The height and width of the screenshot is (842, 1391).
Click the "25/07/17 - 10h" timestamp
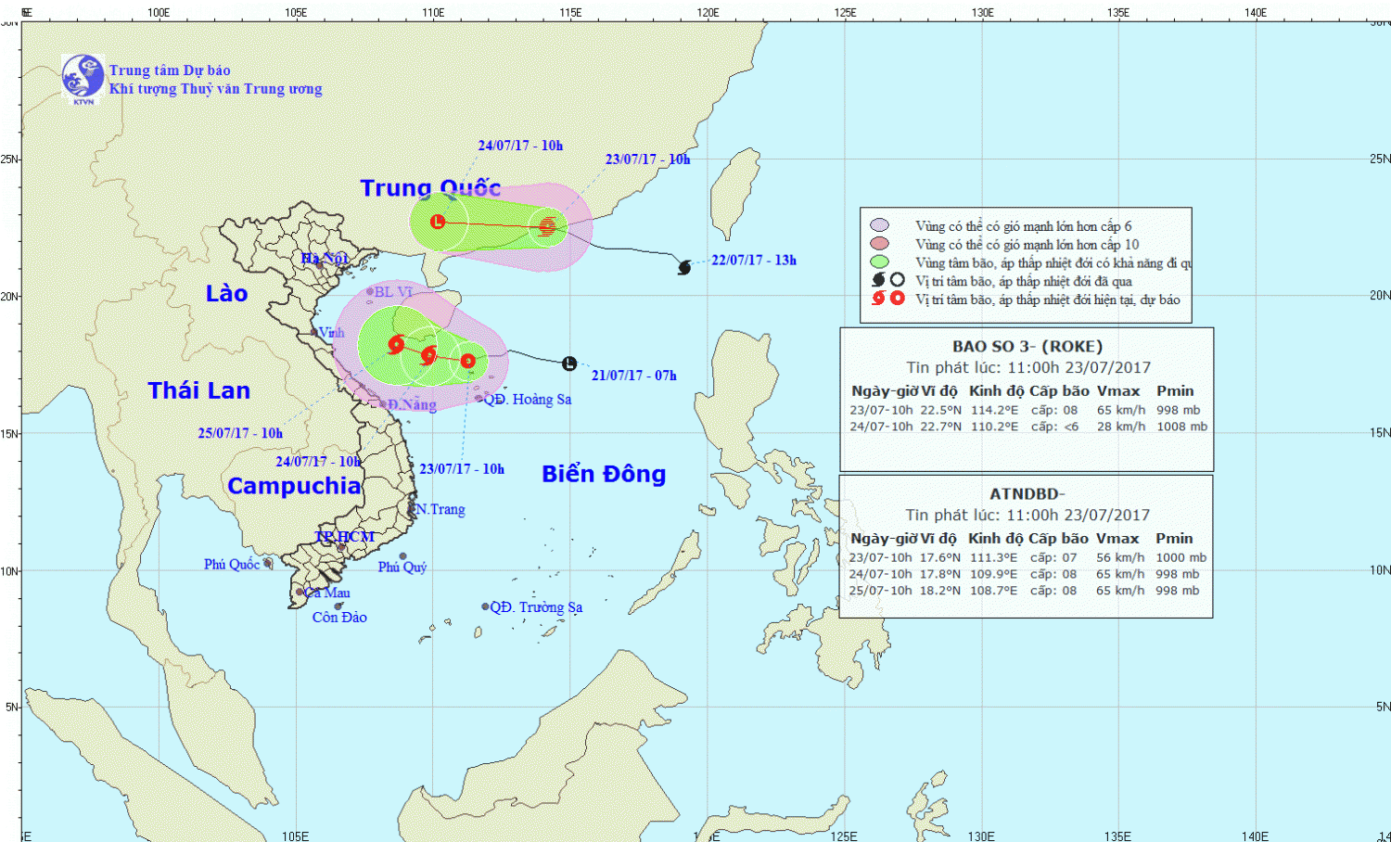pyautogui.click(x=240, y=433)
